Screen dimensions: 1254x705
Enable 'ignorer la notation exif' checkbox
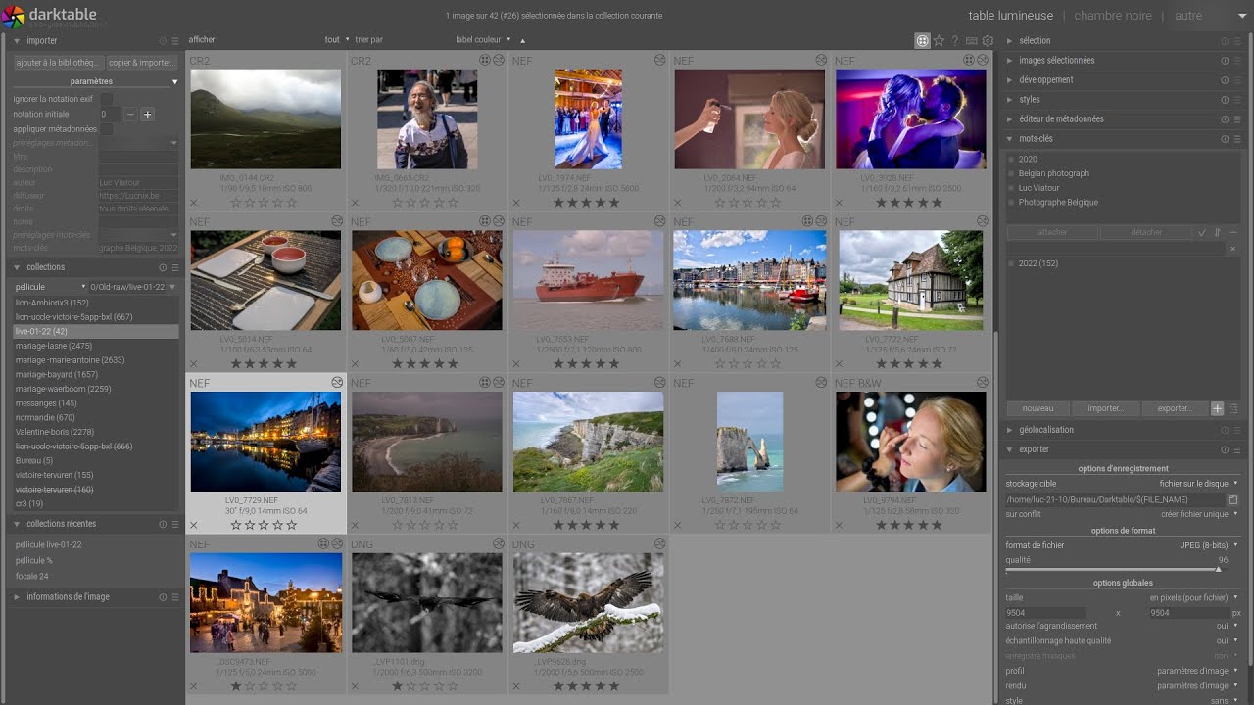[106, 99]
